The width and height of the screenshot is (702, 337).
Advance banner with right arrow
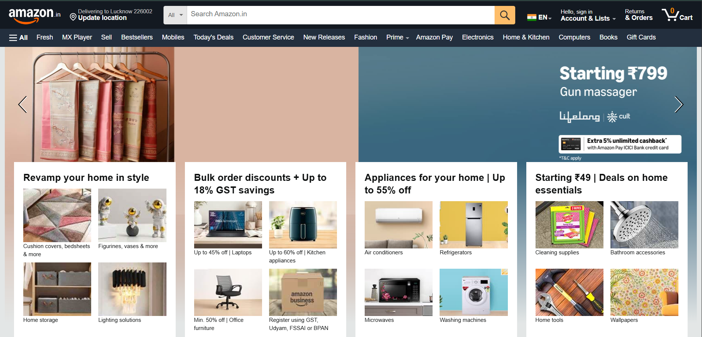(x=679, y=104)
